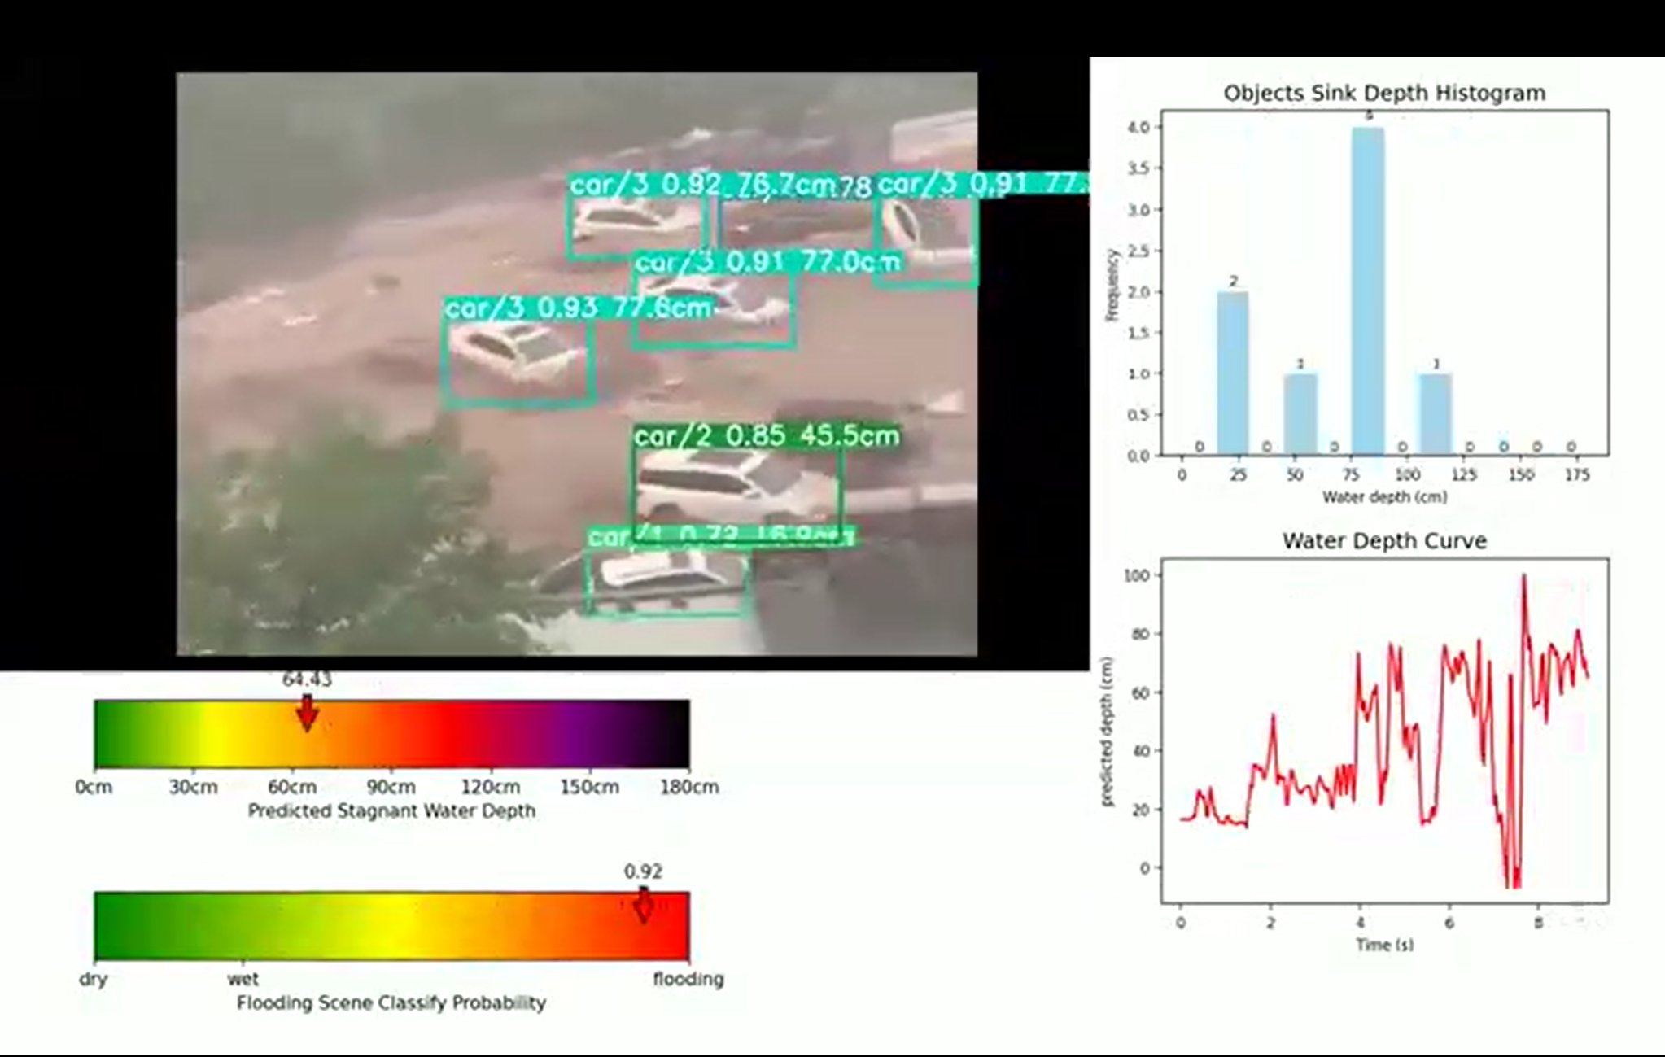
Task: Click the 'flooding' label under probability bar
Action: pos(688,979)
